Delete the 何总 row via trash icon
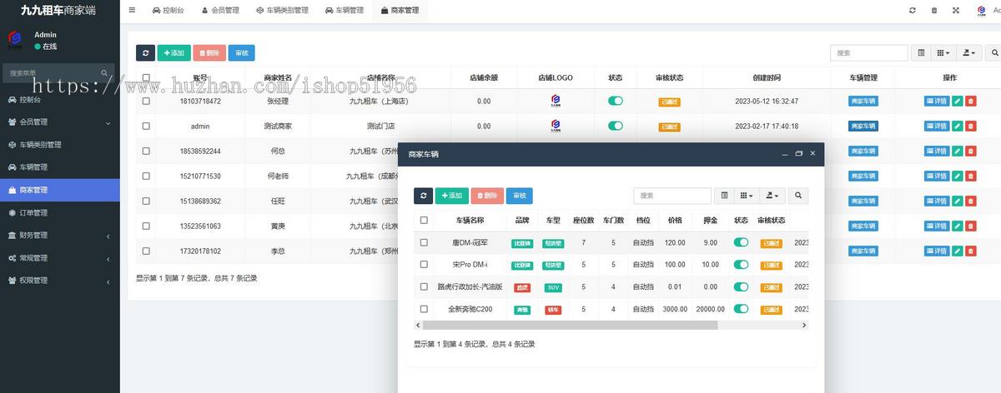 point(971,152)
